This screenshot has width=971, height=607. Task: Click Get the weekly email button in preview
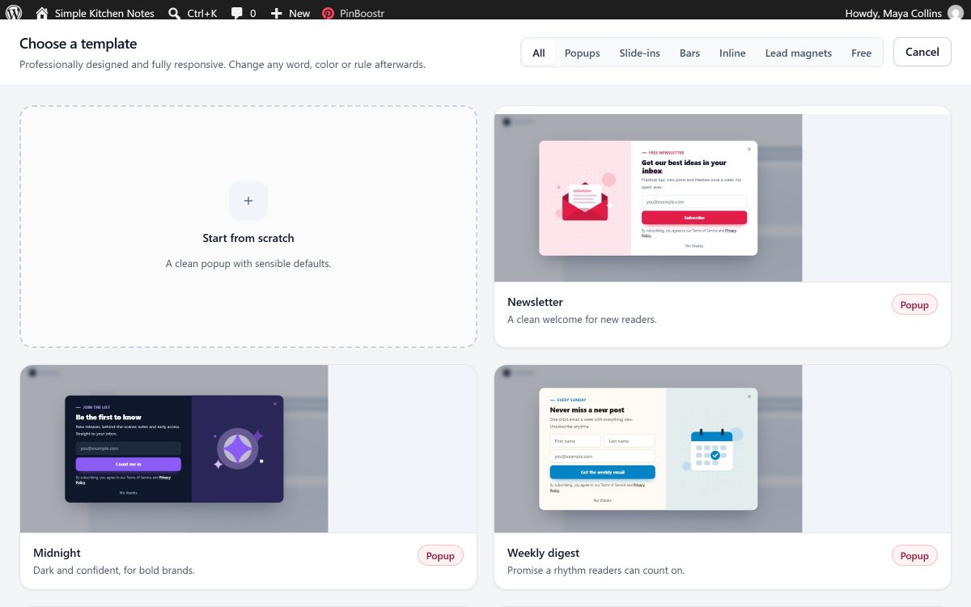[x=603, y=473]
